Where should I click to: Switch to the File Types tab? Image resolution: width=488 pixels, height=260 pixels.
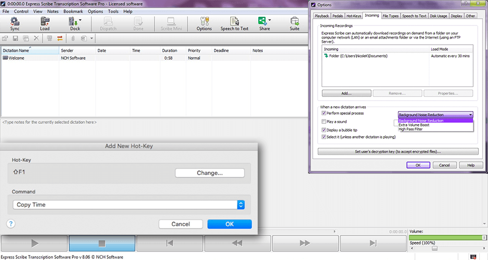click(390, 16)
